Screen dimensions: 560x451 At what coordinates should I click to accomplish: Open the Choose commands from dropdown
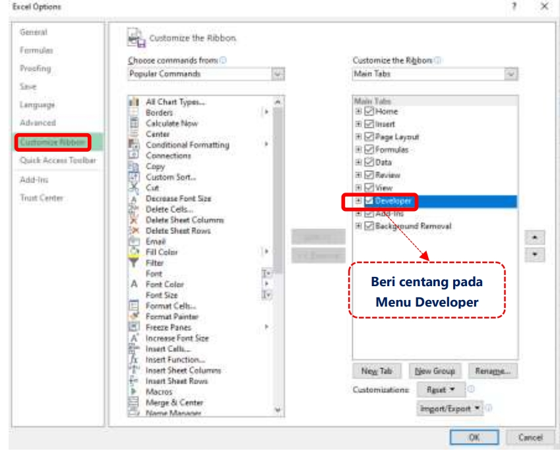point(206,74)
